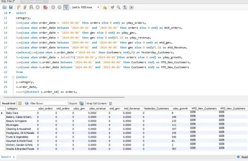This screenshot has height=161, width=248.
Task: Run Explain plan for statement
Action: click(31, 7)
